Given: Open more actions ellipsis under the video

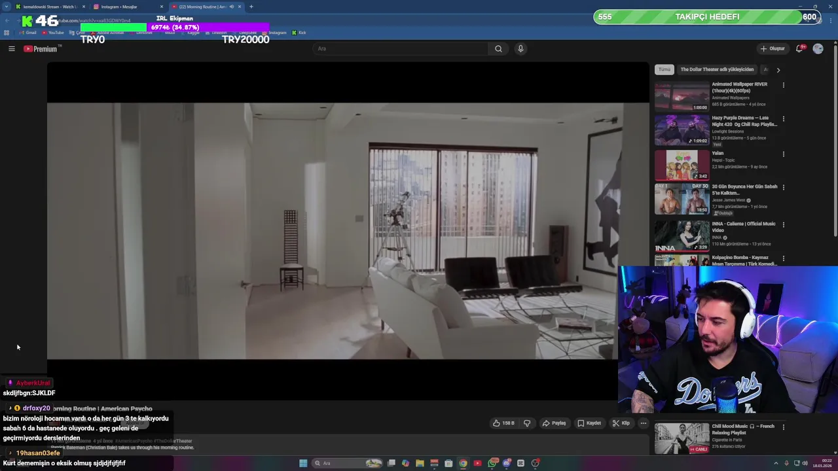Looking at the screenshot, I should pos(644,423).
